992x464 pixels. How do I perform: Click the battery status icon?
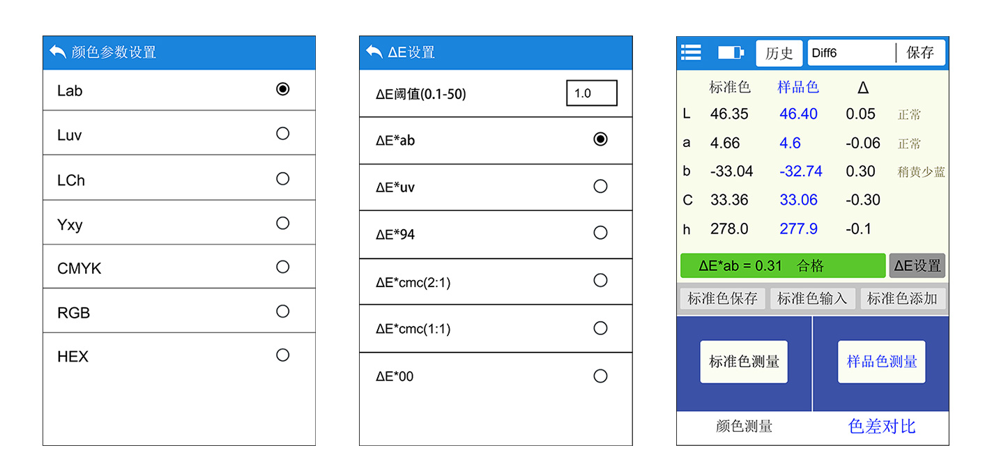pyautogui.click(x=731, y=52)
